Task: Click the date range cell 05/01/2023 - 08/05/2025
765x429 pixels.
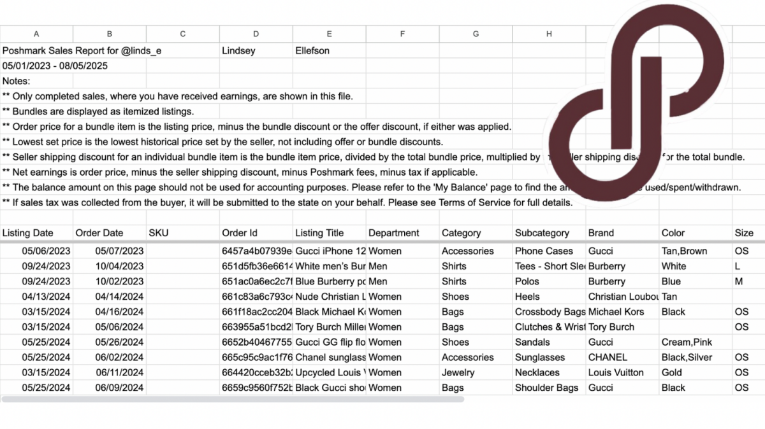Action: coord(55,66)
